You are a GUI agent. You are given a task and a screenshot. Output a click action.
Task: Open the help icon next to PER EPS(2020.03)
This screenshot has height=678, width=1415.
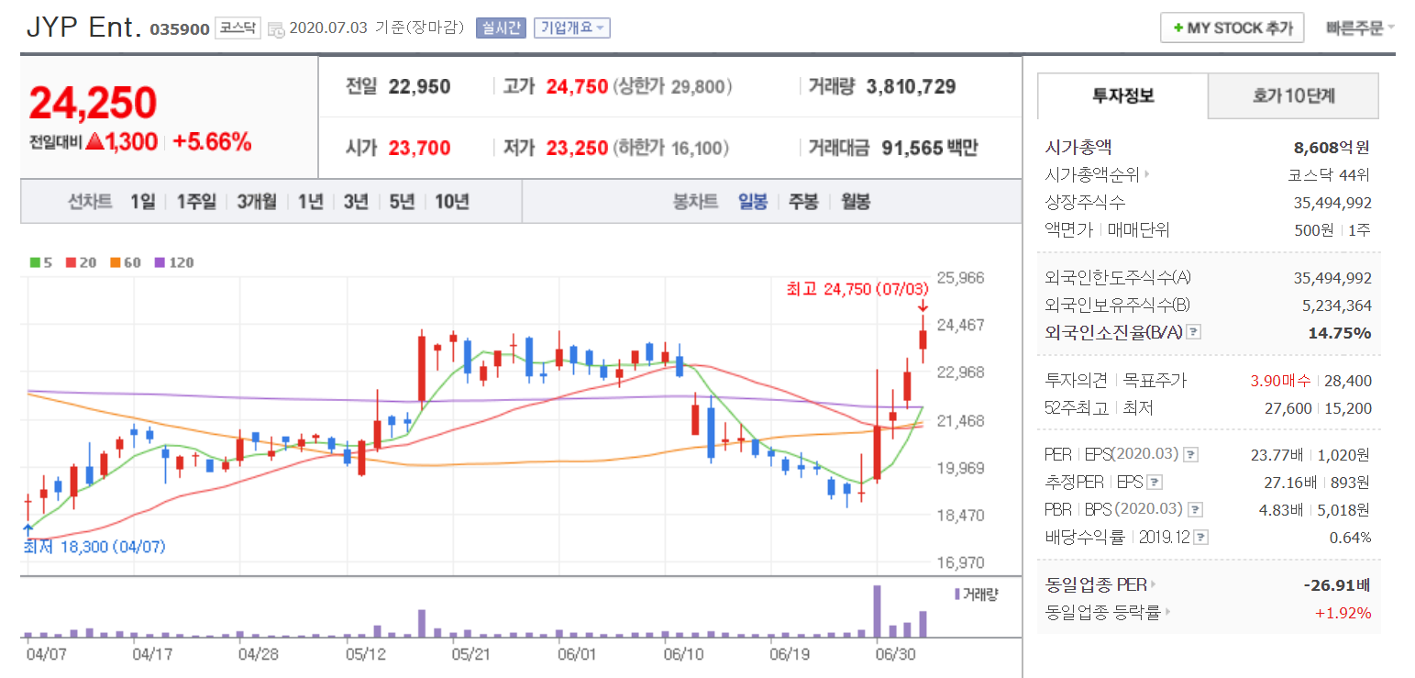(1190, 454)
